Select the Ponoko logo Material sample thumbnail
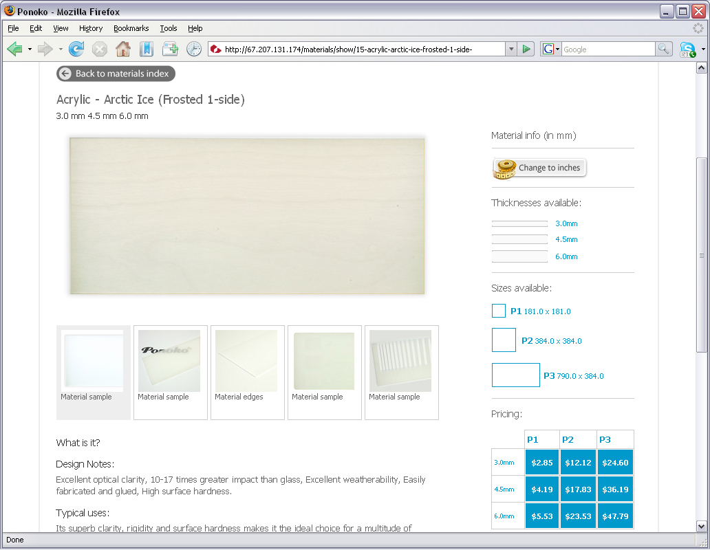 (x=170, y=372)
